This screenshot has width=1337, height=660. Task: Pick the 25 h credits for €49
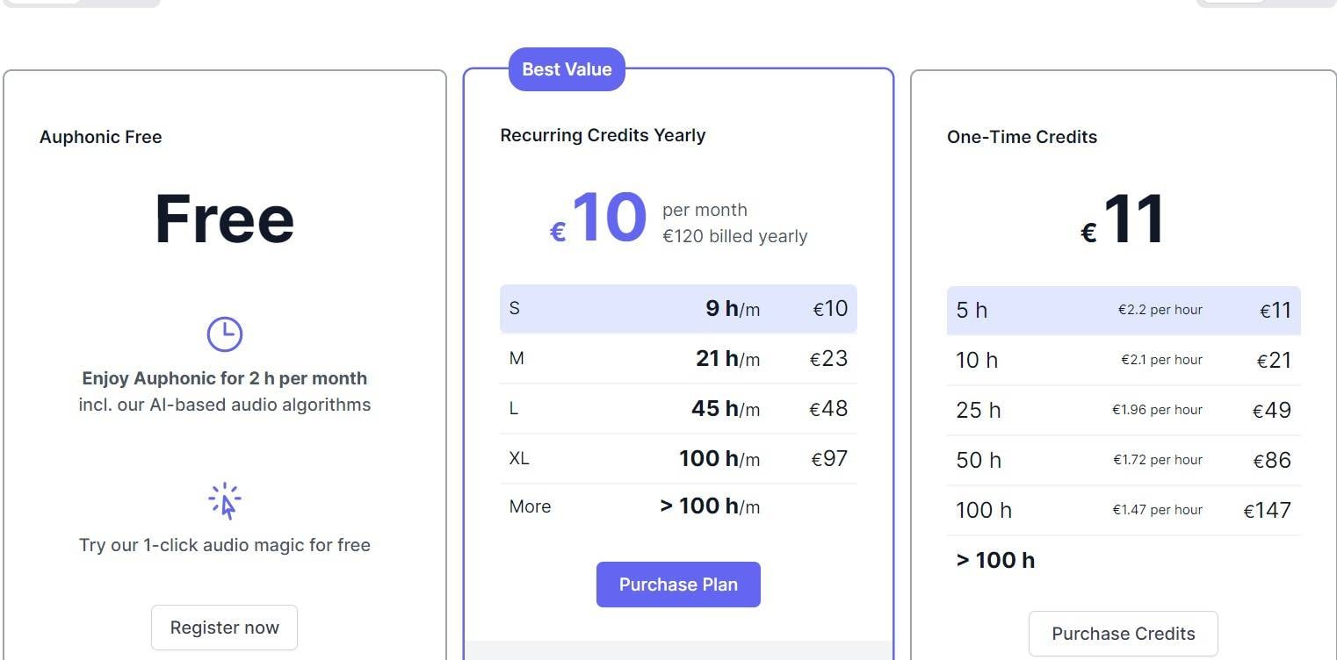(1123, 411)
